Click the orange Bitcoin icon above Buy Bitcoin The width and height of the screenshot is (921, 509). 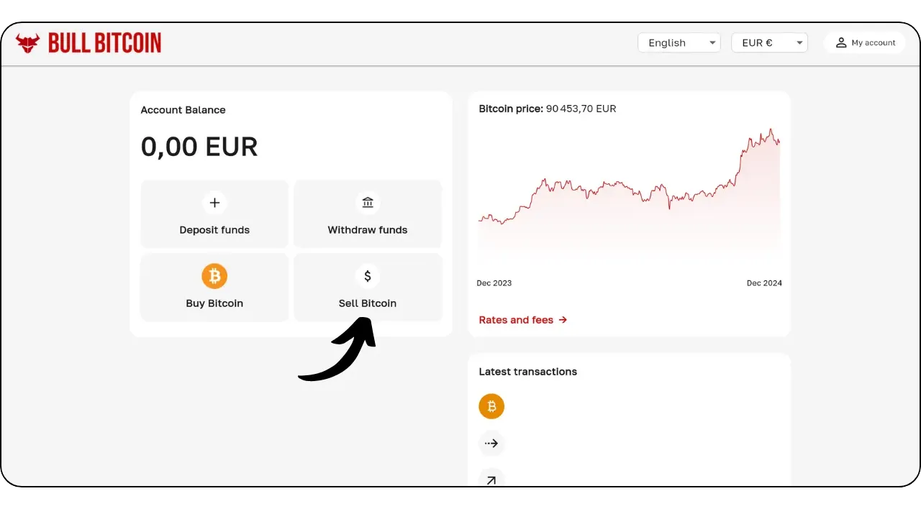(x=214, y=276)
